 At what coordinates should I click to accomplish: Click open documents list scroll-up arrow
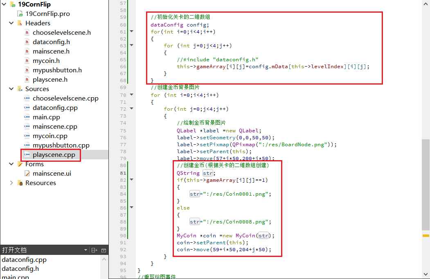(x=104, y=259)
